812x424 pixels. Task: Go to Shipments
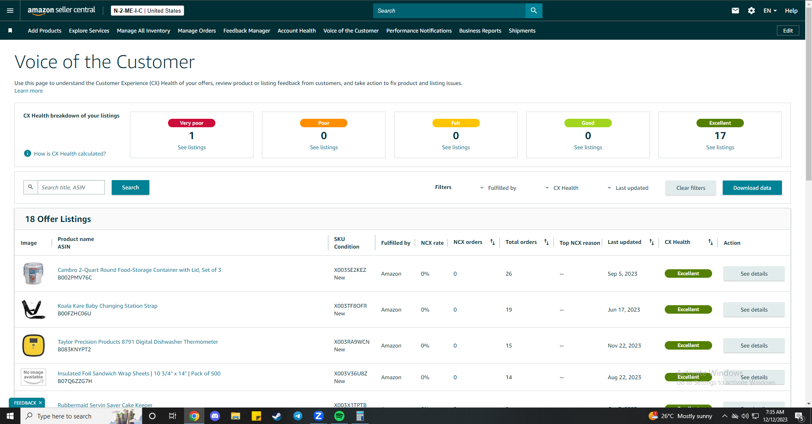pos(522,30)
